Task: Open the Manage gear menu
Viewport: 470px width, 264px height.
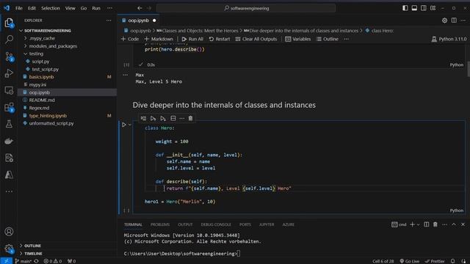Action: click(x=9, y=249)
